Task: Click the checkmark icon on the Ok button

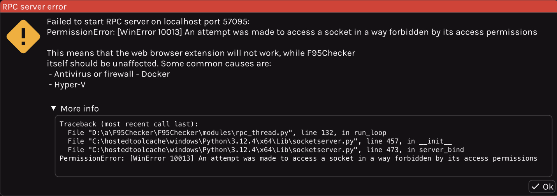Action: 536,187
